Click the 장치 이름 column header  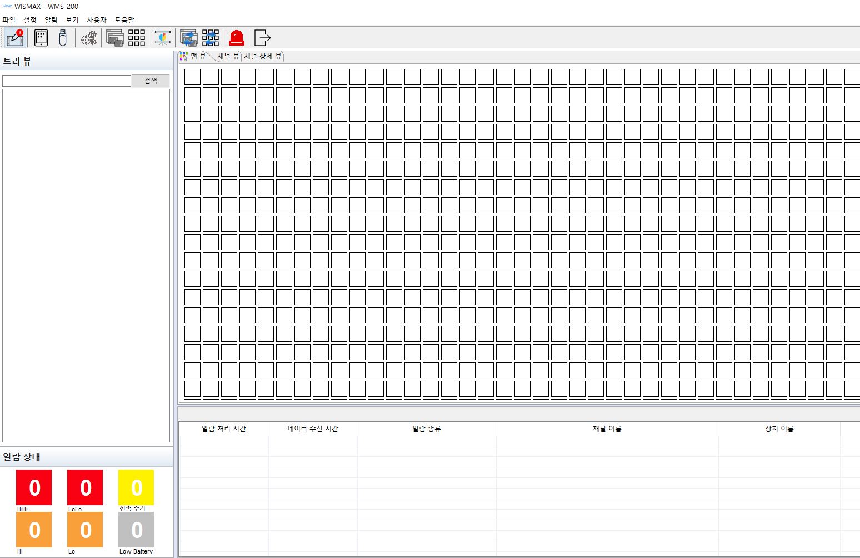pos(779,429)
